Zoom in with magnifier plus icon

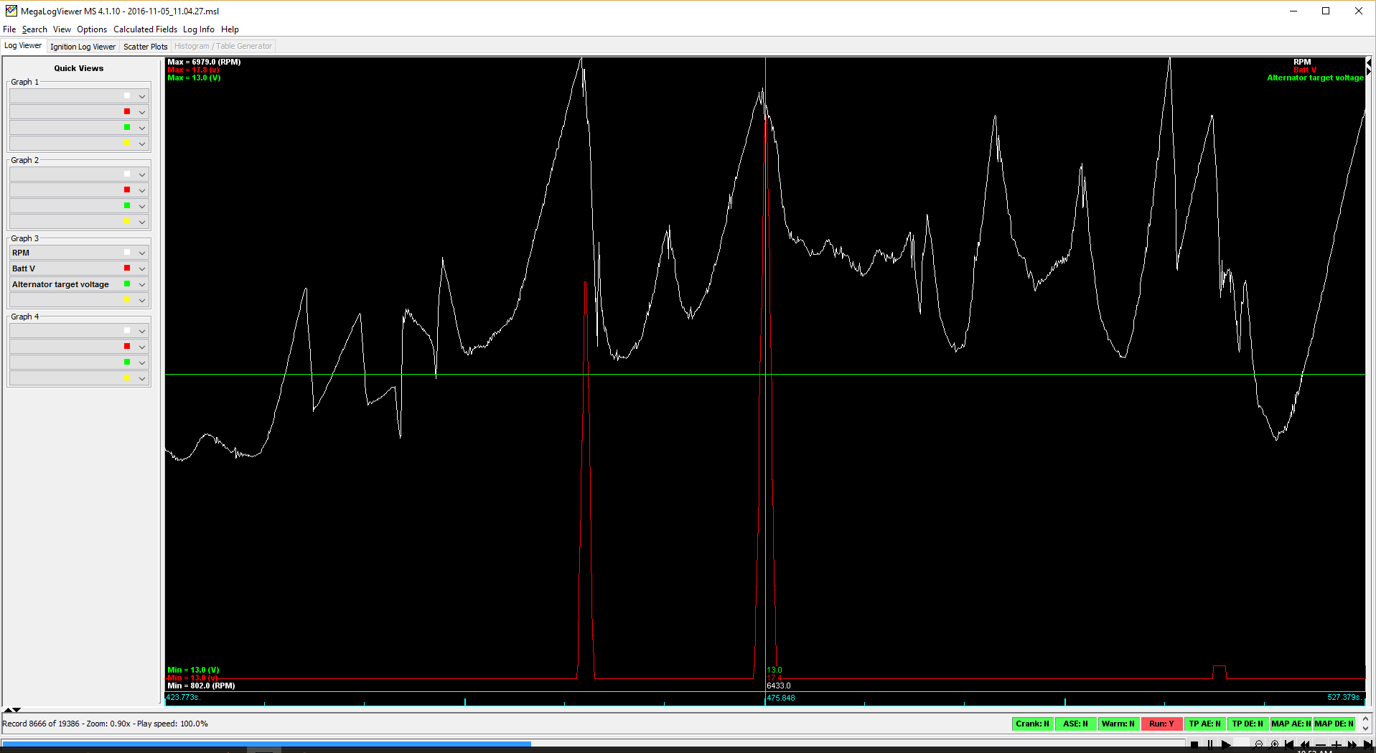tap(1275, 745)
